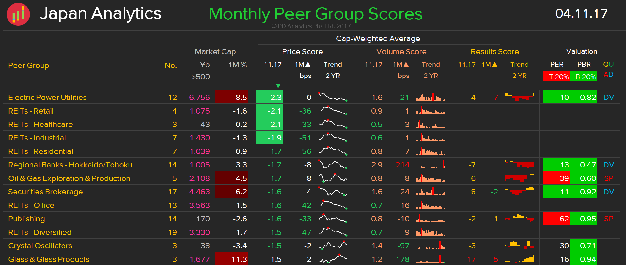Click Publishing's red PER value 62
Screen dimensions: 626x265
(x=557, y=219)
